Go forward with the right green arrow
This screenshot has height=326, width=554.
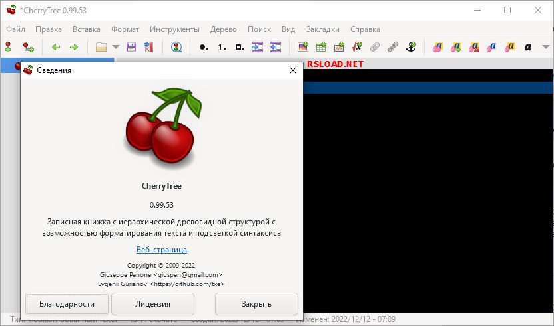73,47
